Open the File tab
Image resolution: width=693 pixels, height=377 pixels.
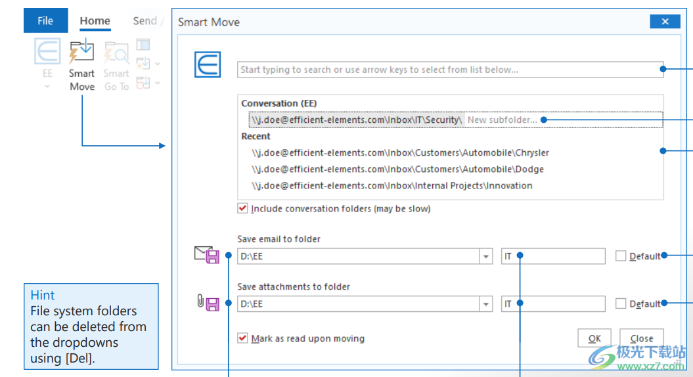click(45, 20)
